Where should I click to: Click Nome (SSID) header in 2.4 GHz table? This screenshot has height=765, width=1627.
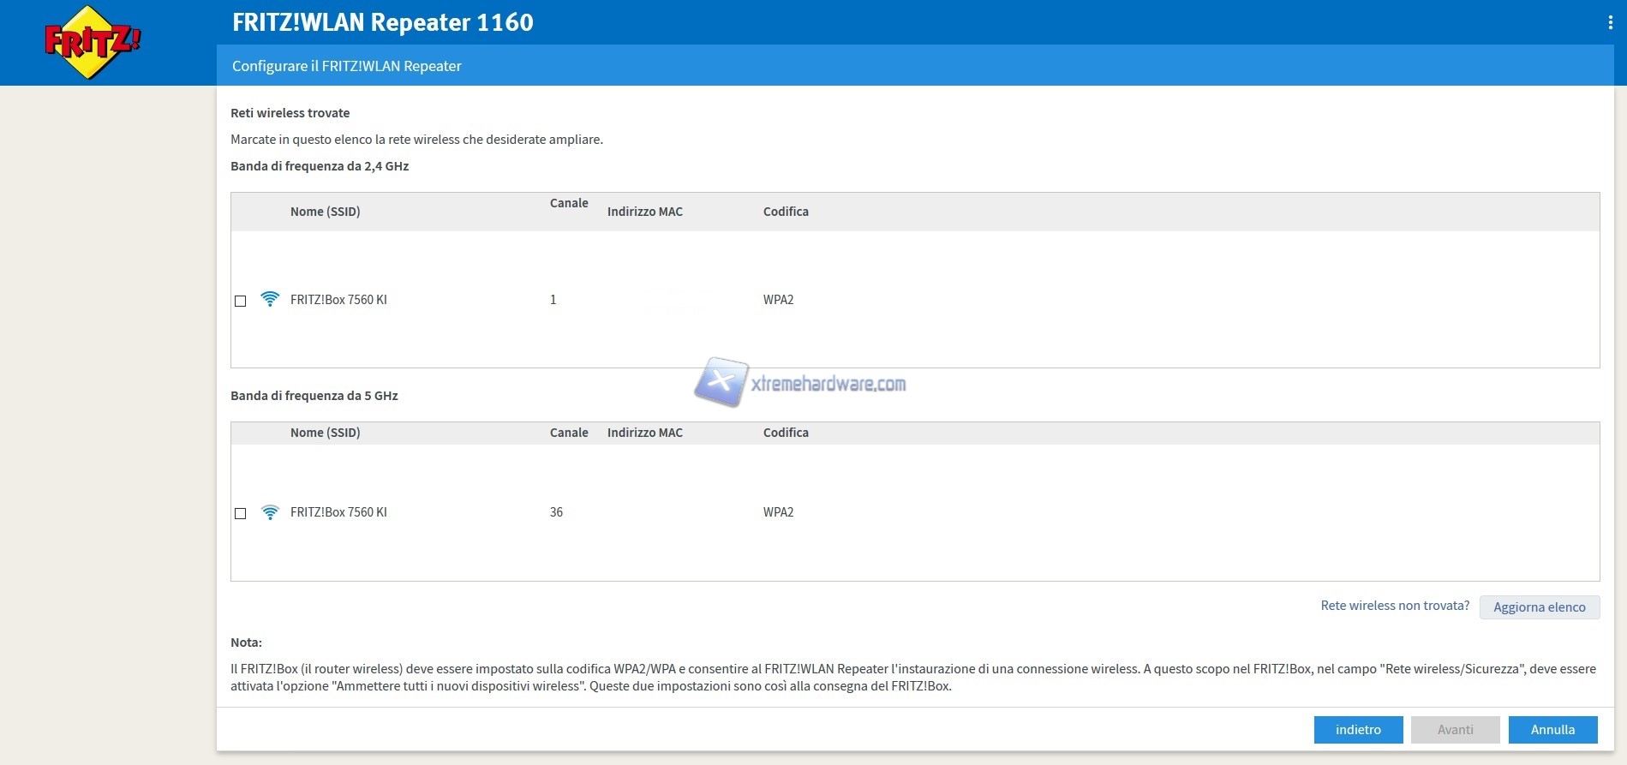325,212
